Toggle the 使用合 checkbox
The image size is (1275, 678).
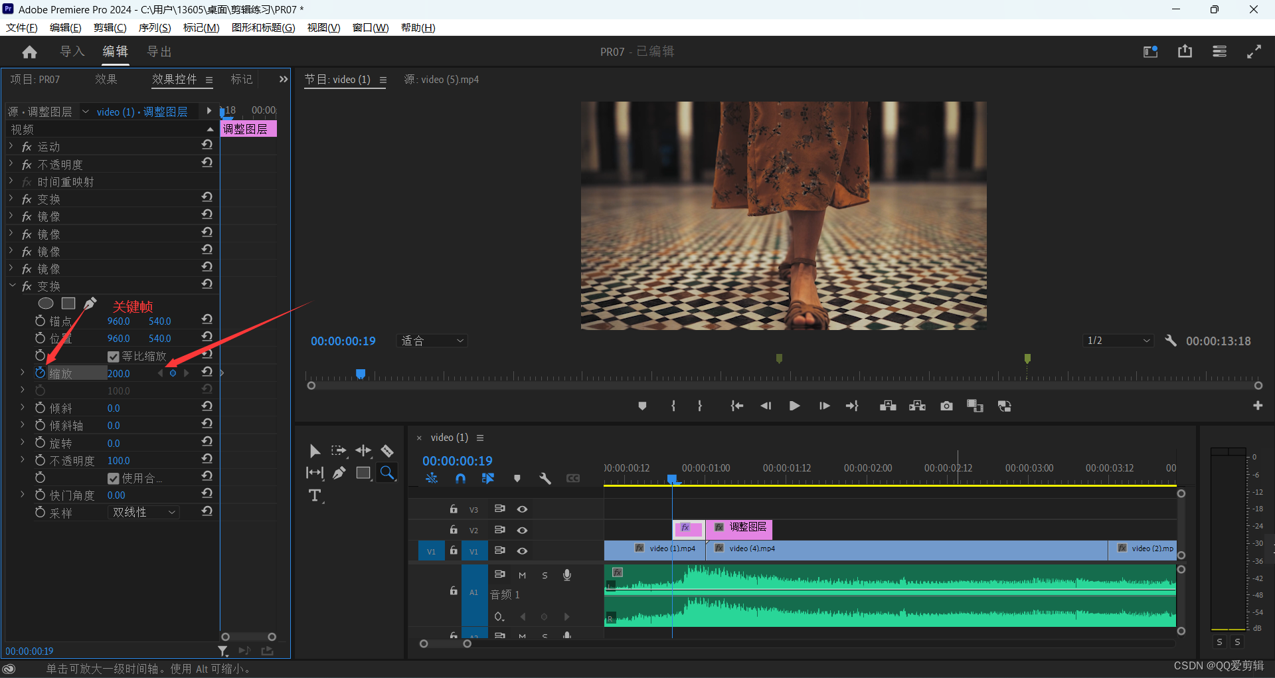coord(114,478)
